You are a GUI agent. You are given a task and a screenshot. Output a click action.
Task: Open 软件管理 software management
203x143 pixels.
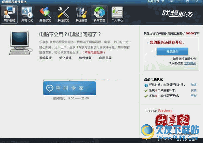pos(99,14)
